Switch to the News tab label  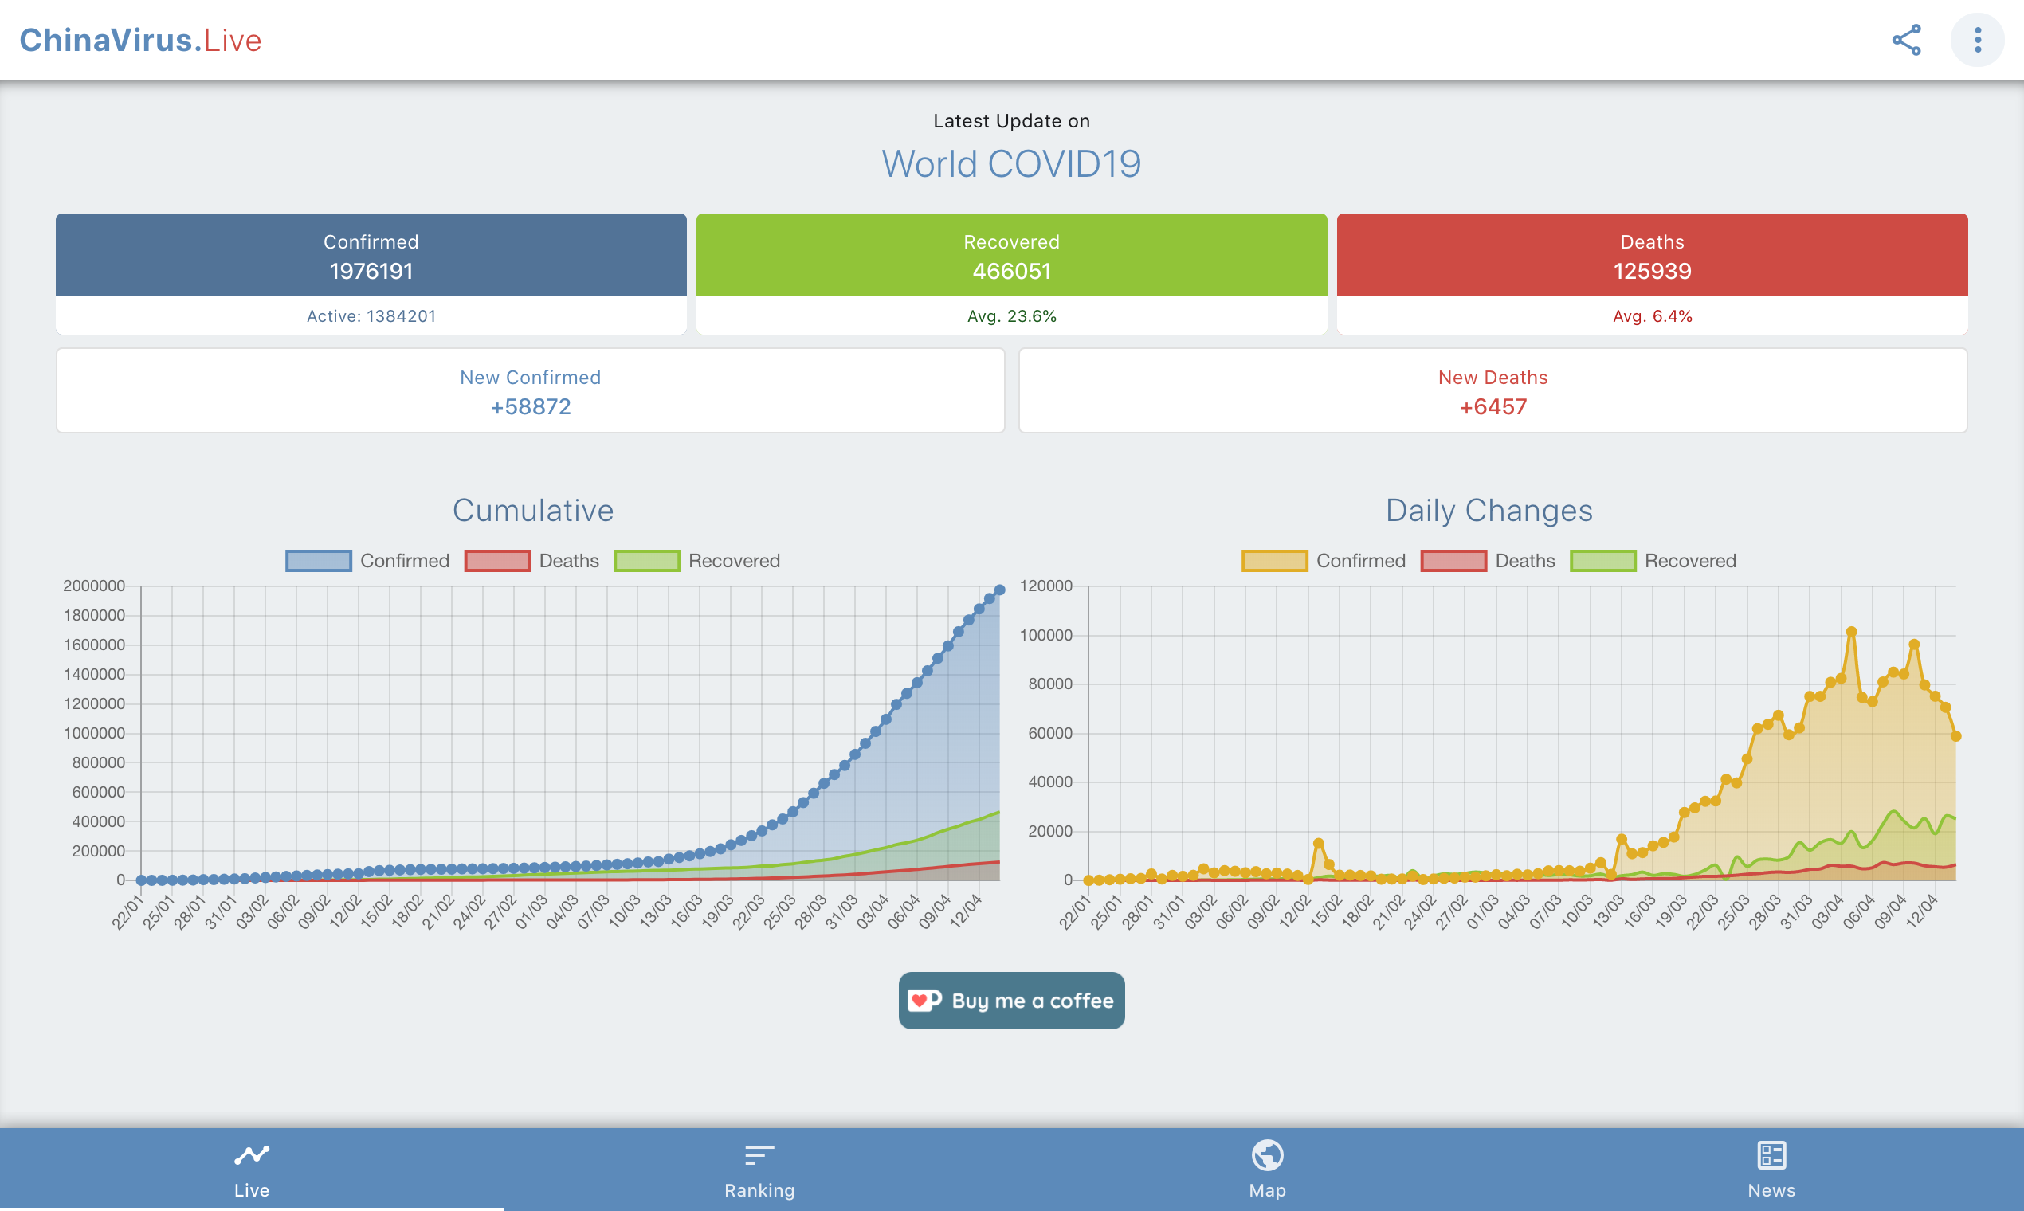click(x=1771, y=1189)
